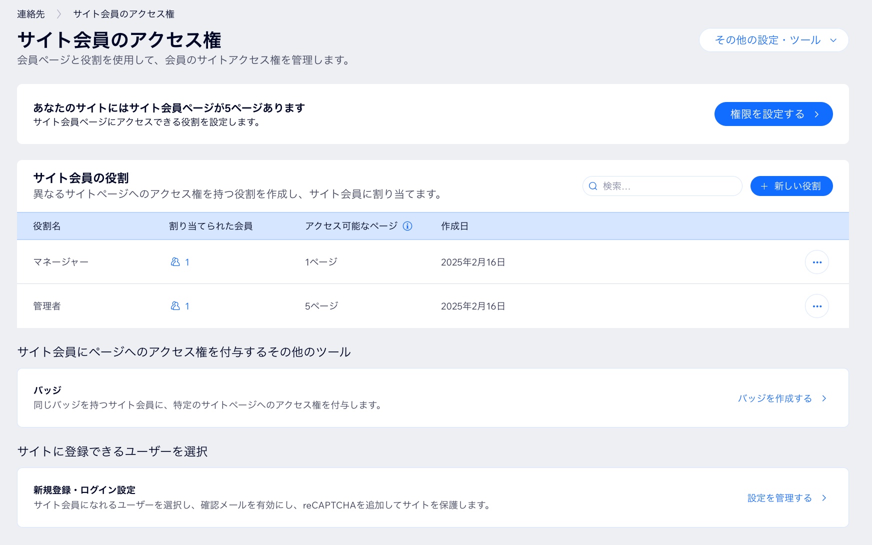The width and height of the screenshot is (872, 545).
Task: Click the member icon in the 管理者 row
Action: [176, 305]
